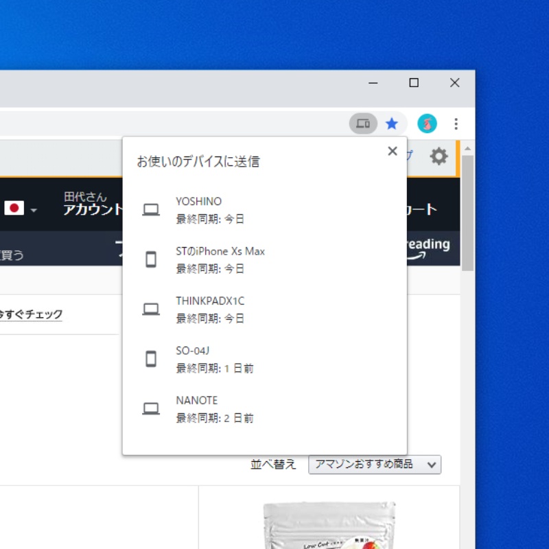Image resolution: width=549 pixels, height=549 pixels.
Task: Click the page's vertical scrollbar thumb
Action: coord(467,213)
